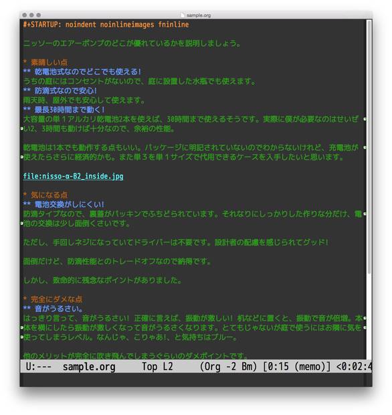Image resolution: width=392 pixels, height=415 pixels.
Task: Click the sample.org document icon in title bar
Action: click(183, 15)
